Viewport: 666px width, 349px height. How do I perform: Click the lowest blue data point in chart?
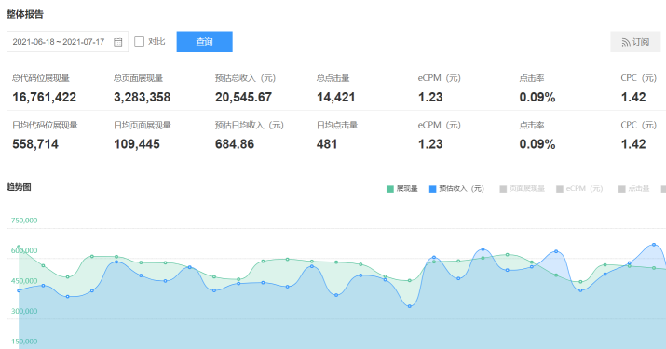(x=410, y=306)
